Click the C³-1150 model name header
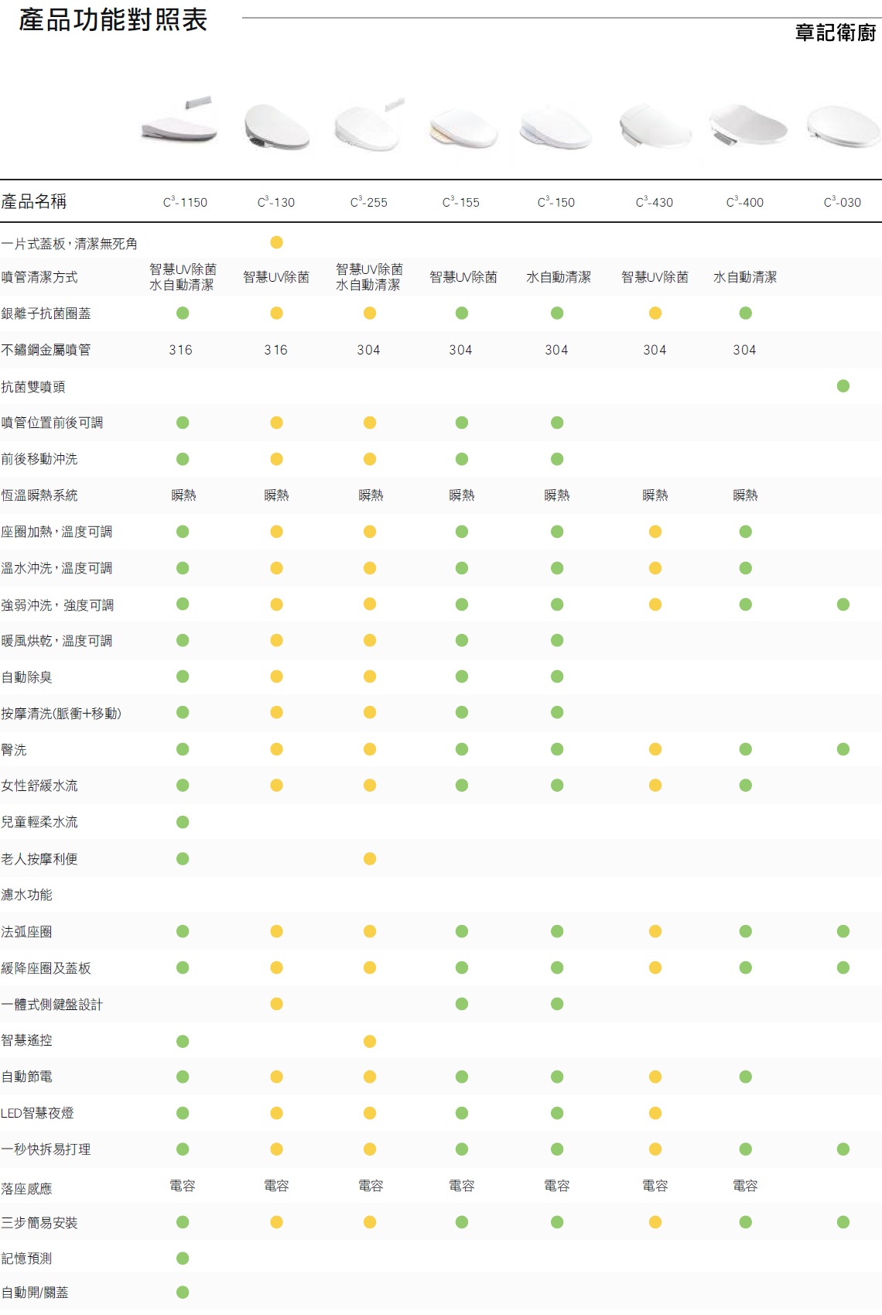882x1315 pixels. pyautogui.click(x=185, y=202)
